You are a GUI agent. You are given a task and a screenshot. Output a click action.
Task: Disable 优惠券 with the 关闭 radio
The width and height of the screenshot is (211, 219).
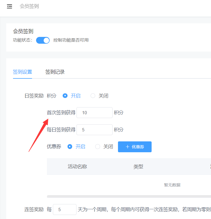pyautogui.click(x=98, y=147)
